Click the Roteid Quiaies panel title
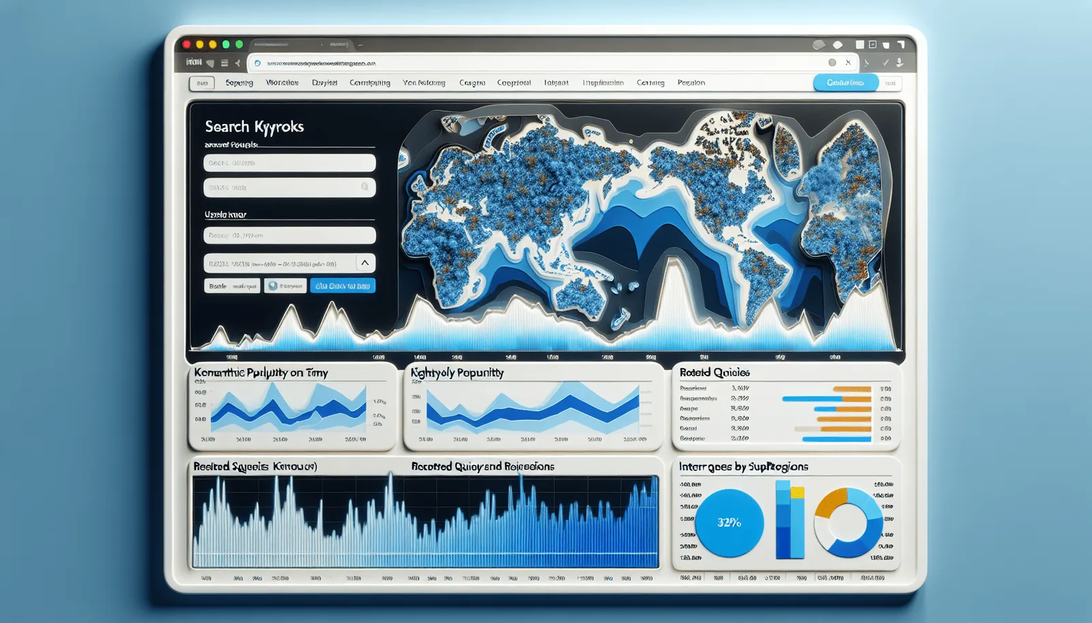The height and width of the screenshot is (623, 1092). [715, 373]
